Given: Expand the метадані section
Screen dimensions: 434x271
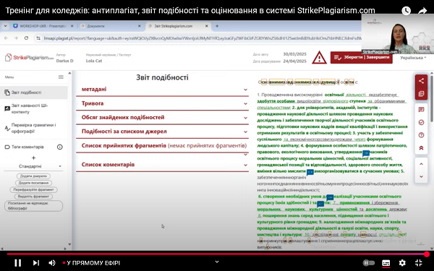Looking at the screenshot, I should click(x=162, y=90).
